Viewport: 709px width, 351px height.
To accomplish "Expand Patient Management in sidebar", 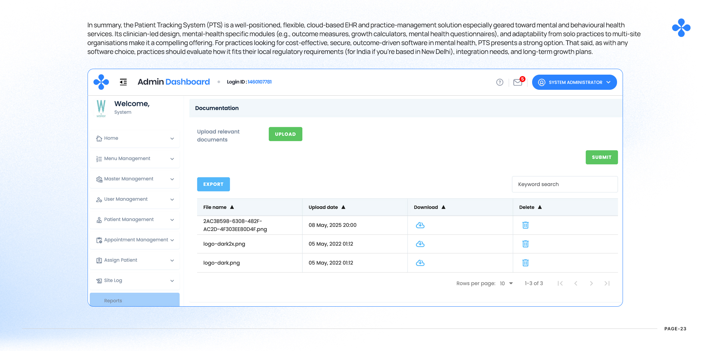I will [134, 219].
